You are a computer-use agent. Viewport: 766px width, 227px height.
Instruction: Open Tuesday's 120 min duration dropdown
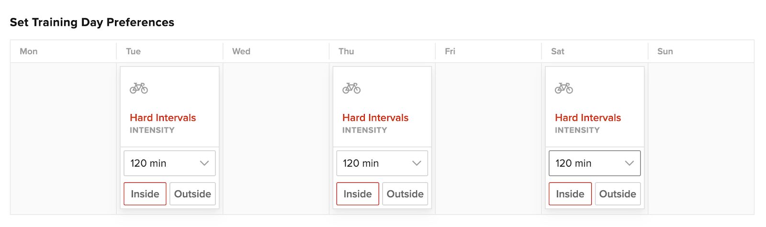(x=169, y=163)
